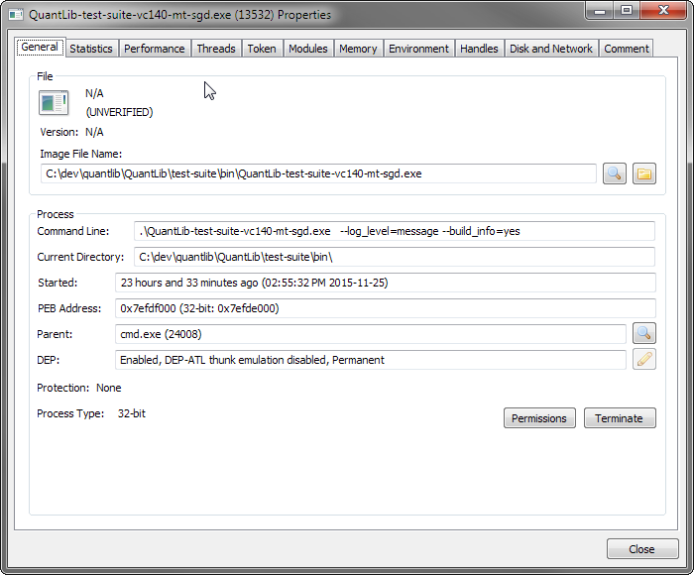This screenshot has height=575, width=694.
Task: Select the Comment tab
Action: click(626, 49)
